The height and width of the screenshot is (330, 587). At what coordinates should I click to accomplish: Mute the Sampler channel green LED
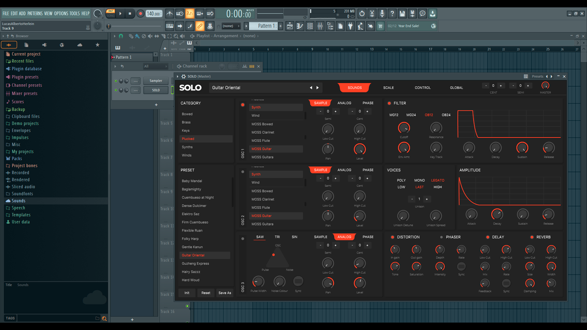116,81
